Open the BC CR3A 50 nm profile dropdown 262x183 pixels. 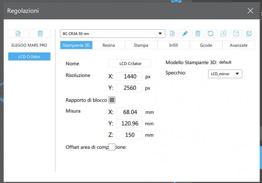pos(112,33)
